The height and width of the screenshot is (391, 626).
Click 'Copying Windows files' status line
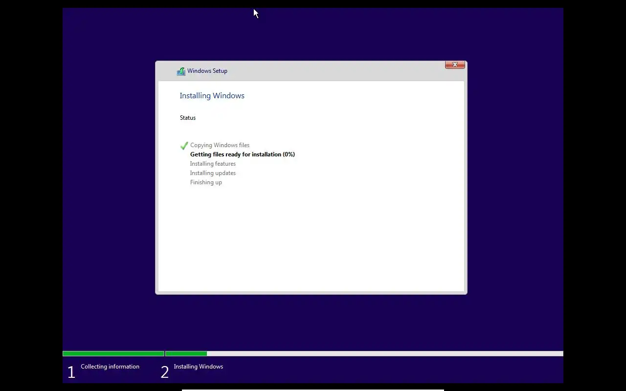coord(220,145)
